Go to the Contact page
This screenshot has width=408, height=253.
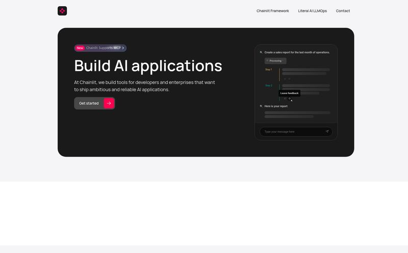tap(343, 11)
